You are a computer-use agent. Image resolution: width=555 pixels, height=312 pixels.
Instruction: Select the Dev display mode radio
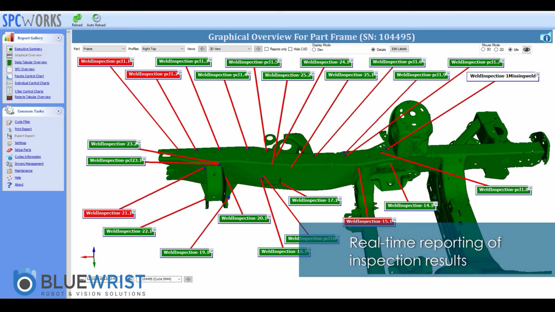314,50
